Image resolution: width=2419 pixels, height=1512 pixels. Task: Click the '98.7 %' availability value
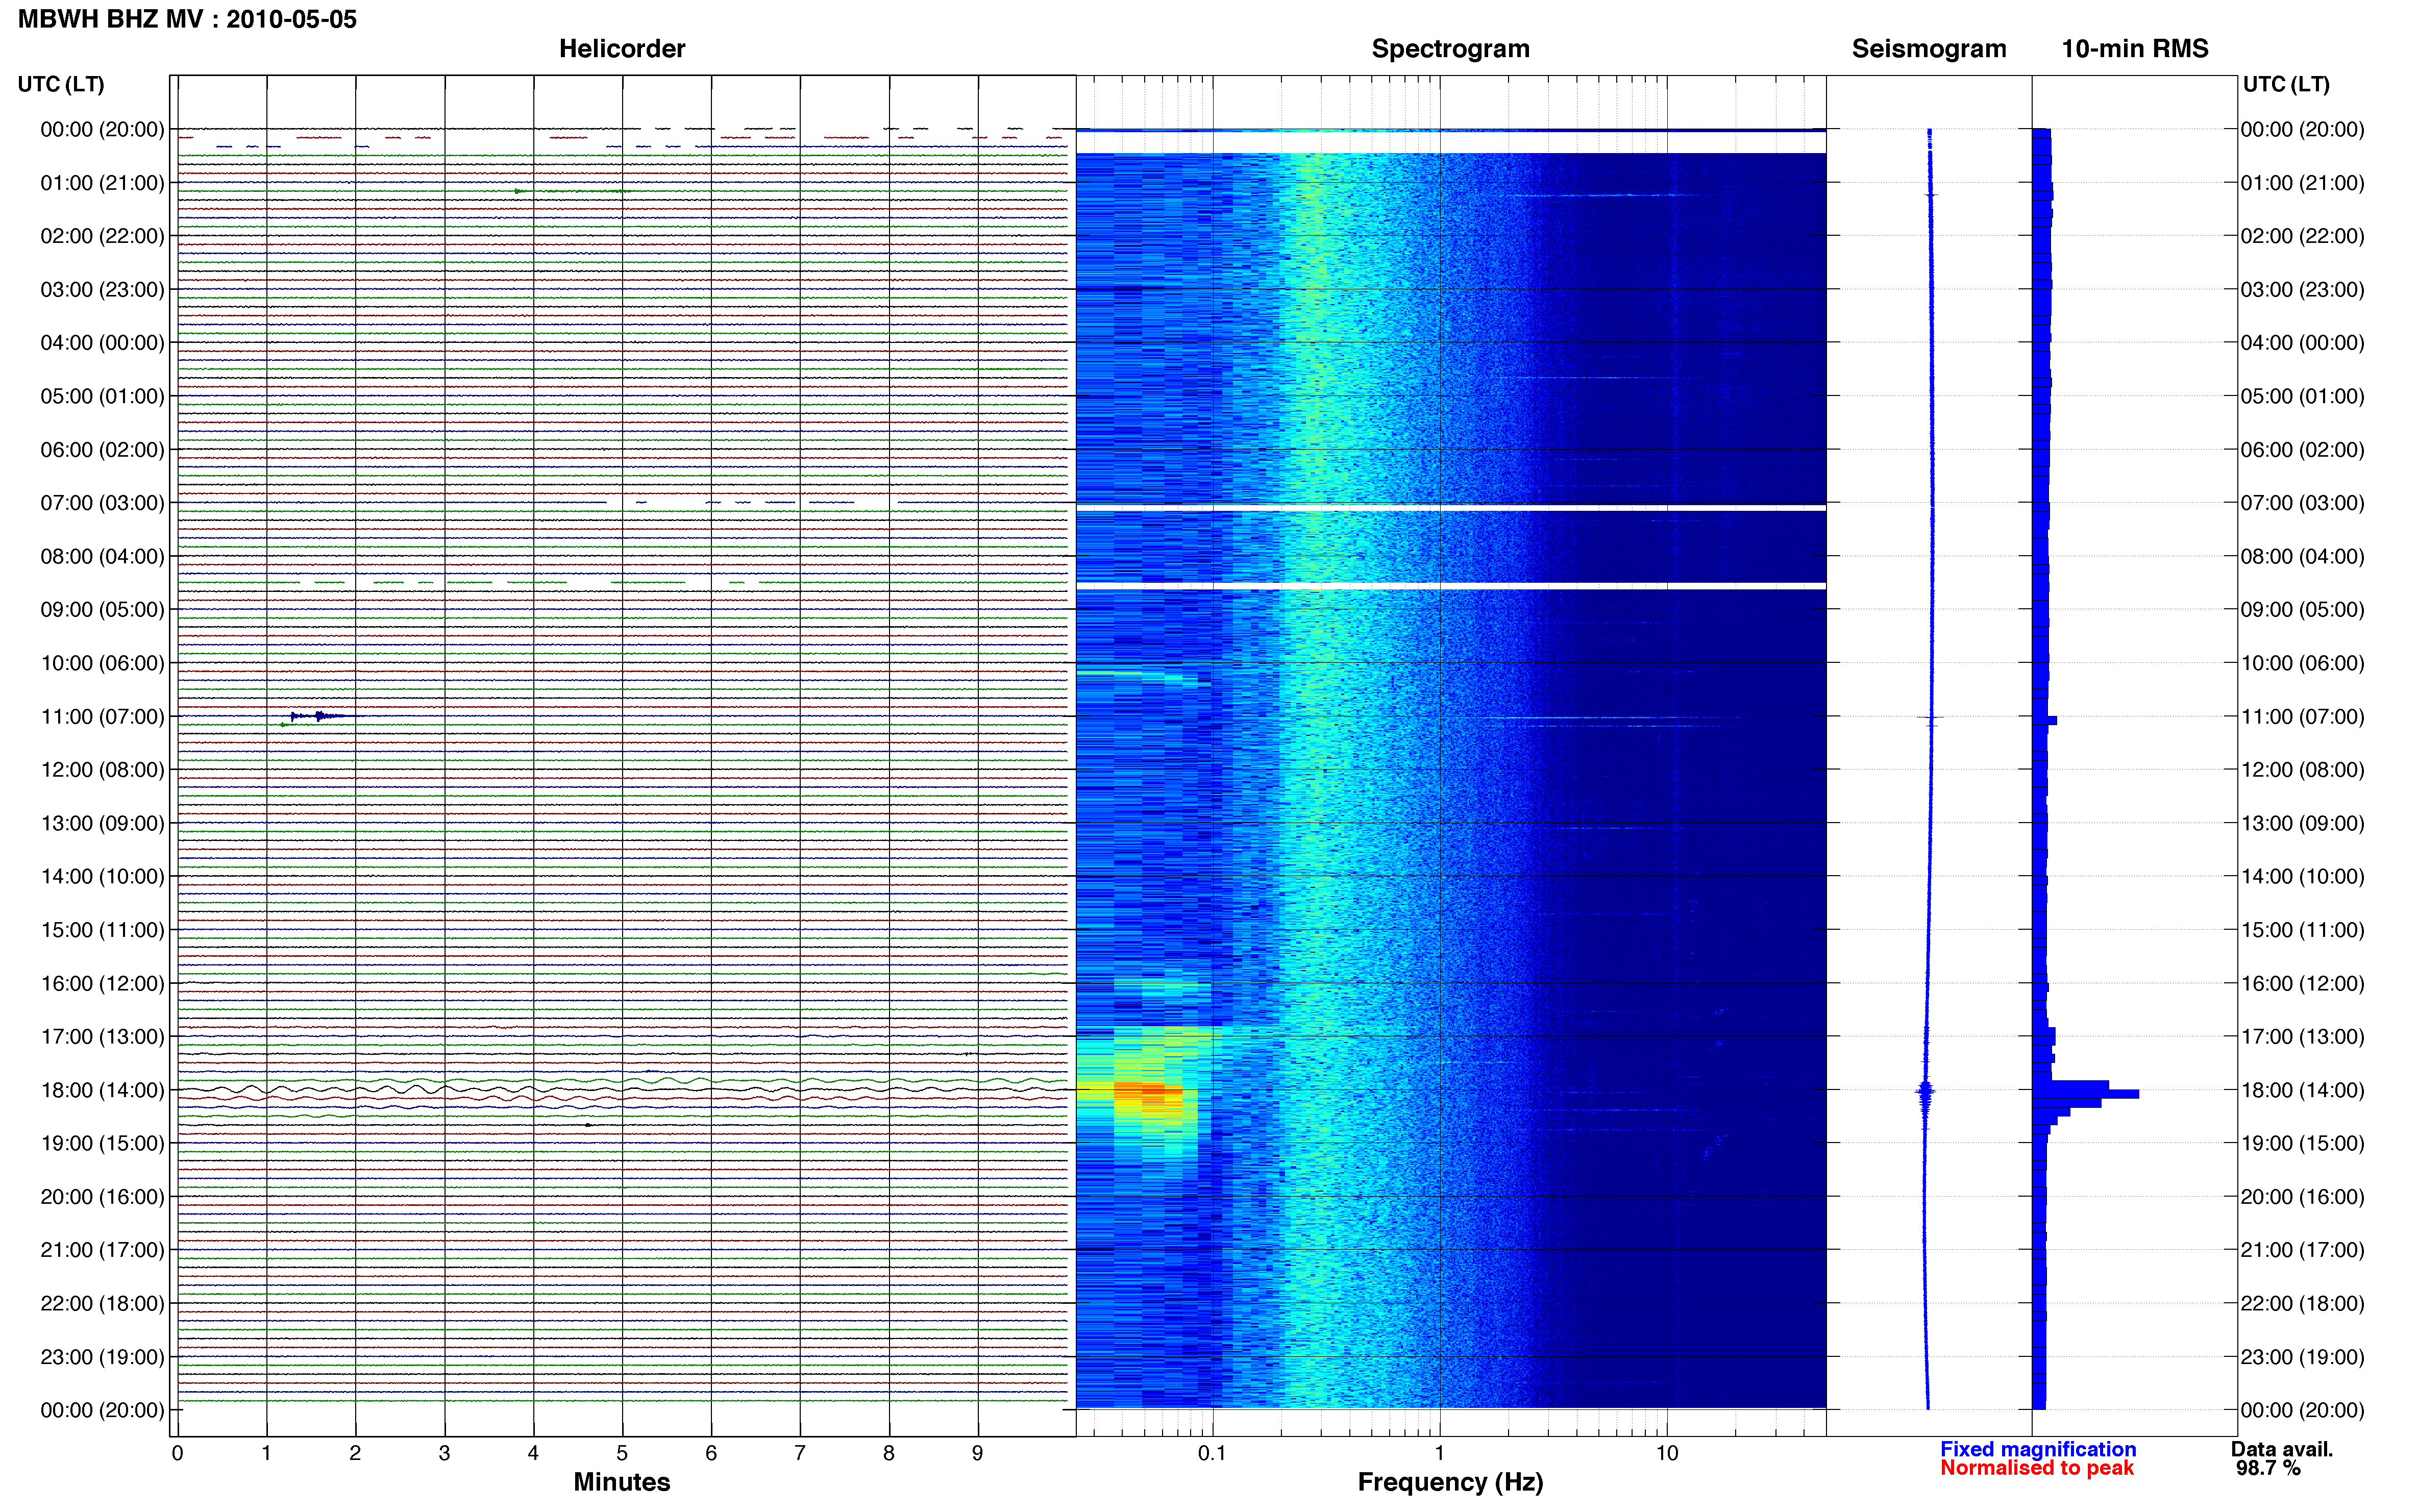2268,1468
